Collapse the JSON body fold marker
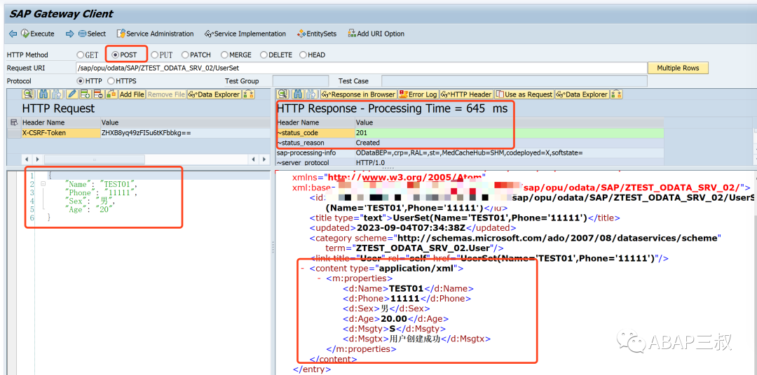The width and height of the screenshot is (757, 375). 43,183
